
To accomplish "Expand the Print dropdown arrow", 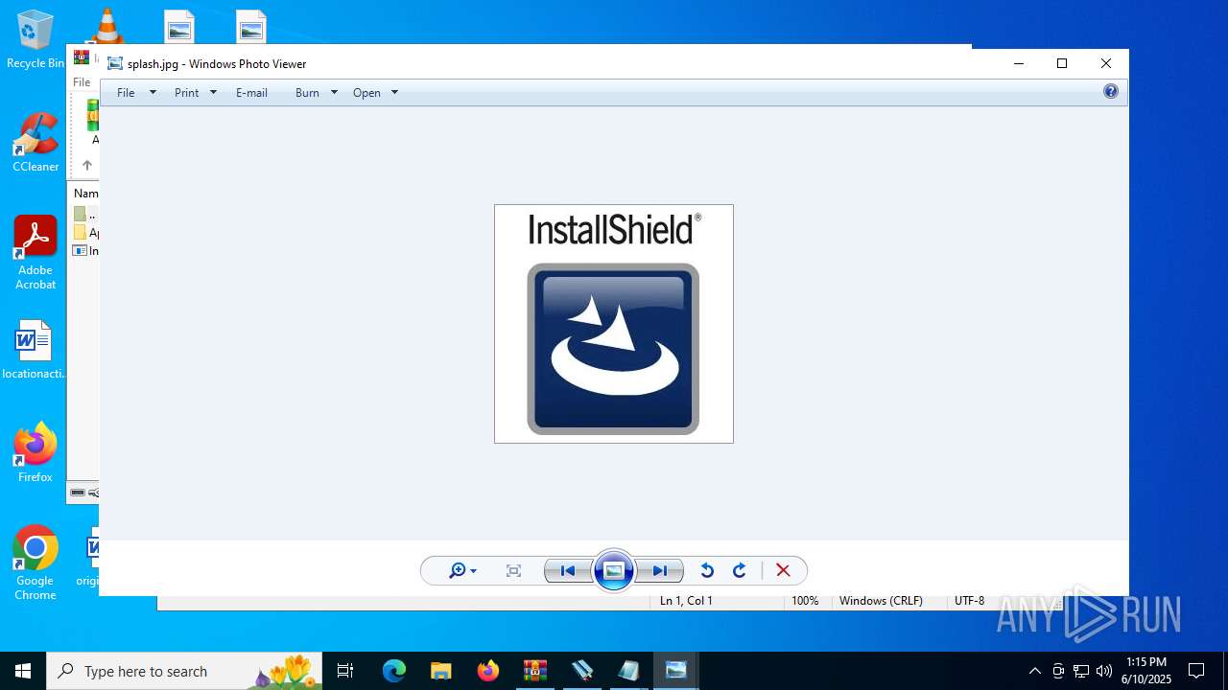I will (213, 93).
